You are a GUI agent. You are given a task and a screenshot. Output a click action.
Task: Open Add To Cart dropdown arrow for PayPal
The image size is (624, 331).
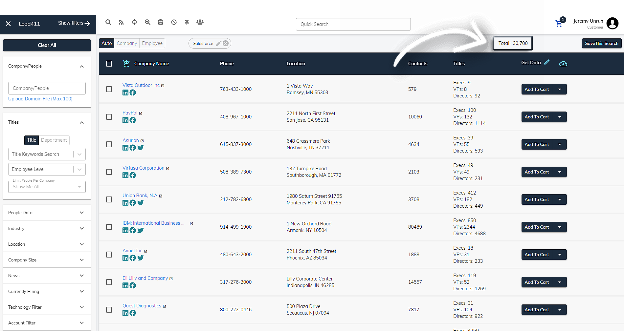point(560,117)
